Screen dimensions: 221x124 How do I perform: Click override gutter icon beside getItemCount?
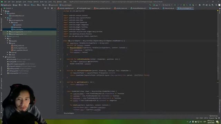click(60, 82)
